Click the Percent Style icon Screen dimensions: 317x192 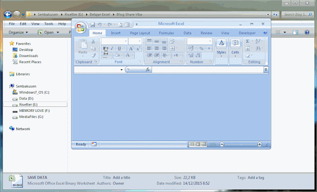tap(202, 48)
